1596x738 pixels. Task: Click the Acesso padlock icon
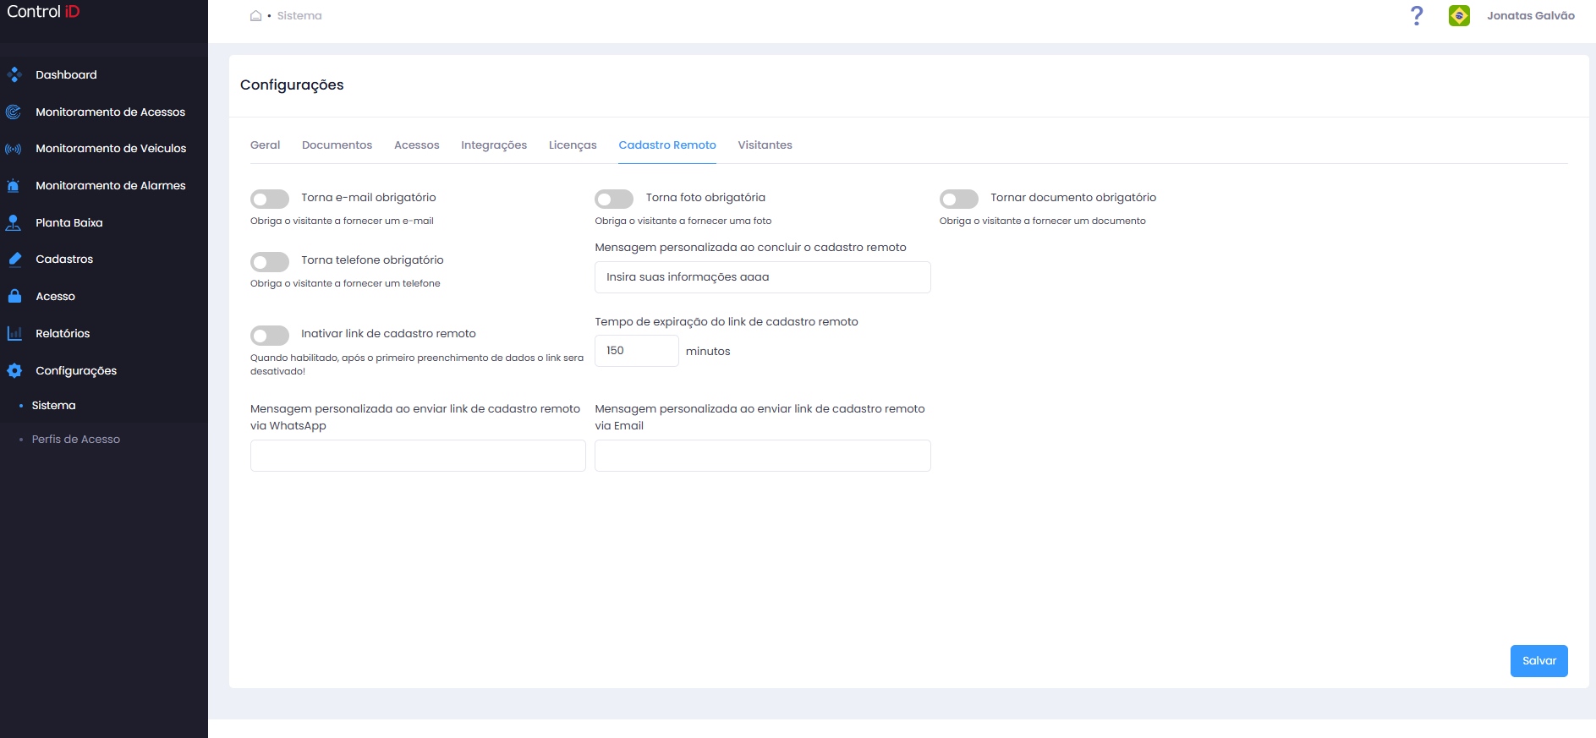click(14, 297)
